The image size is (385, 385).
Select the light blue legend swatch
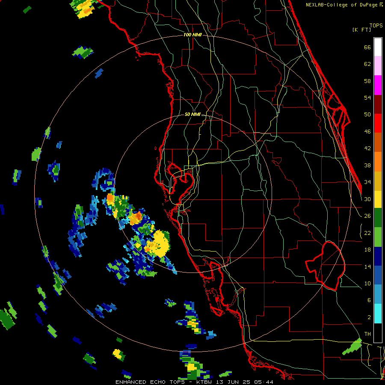point(378,294)
